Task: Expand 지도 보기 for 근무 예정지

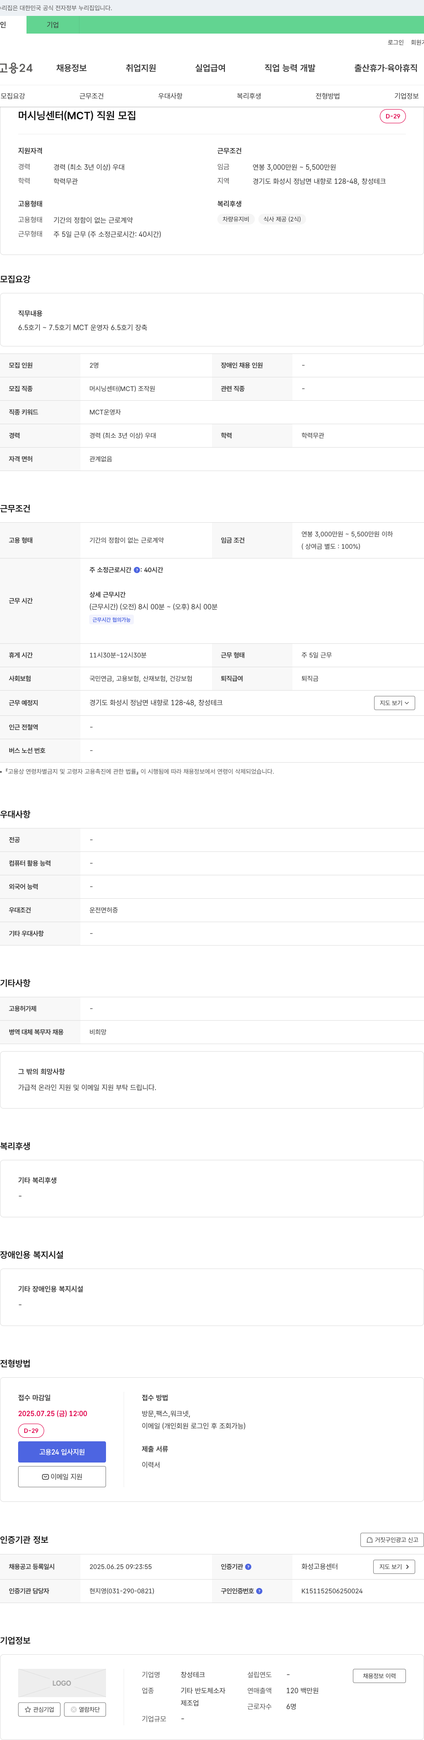Action: pyautogui.click(x=394, y=703)
